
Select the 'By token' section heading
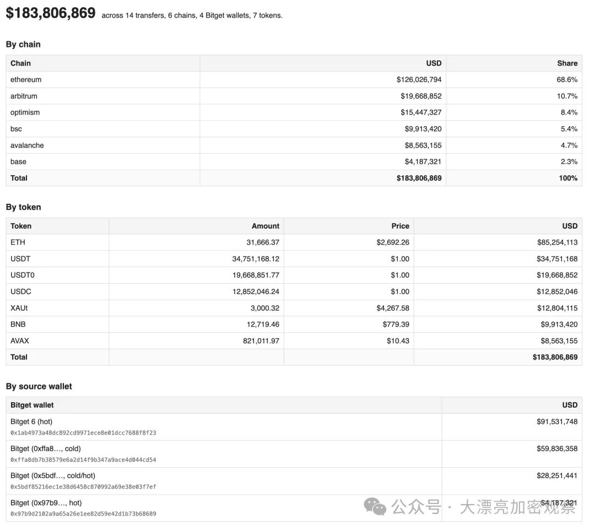(24, 207)
